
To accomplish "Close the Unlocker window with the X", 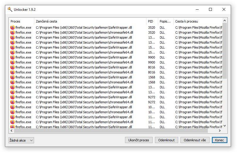I will pyautogui.click(x=224, y=9).
